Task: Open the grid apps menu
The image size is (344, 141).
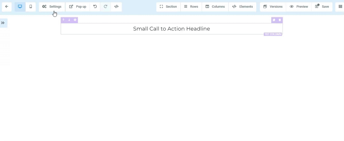Action: [340, 7]
